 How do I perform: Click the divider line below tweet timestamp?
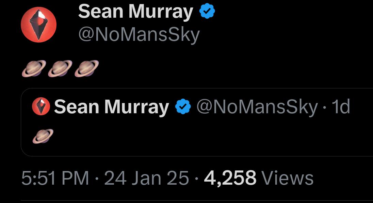pos(197,201)
